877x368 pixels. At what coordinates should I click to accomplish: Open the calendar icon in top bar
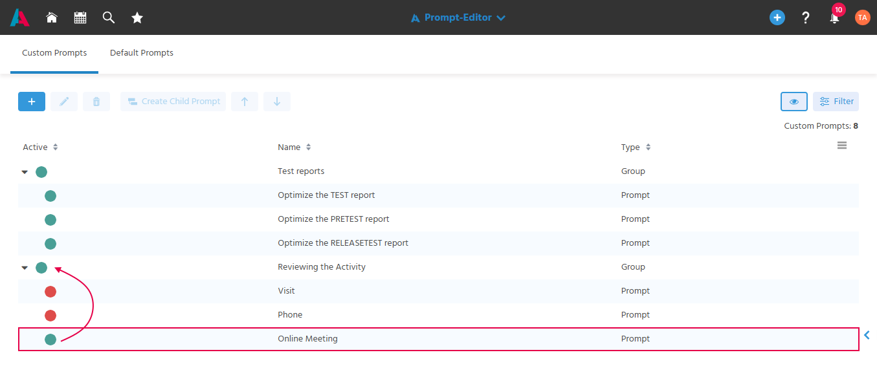pyautogui.click(x=80, y=17)
